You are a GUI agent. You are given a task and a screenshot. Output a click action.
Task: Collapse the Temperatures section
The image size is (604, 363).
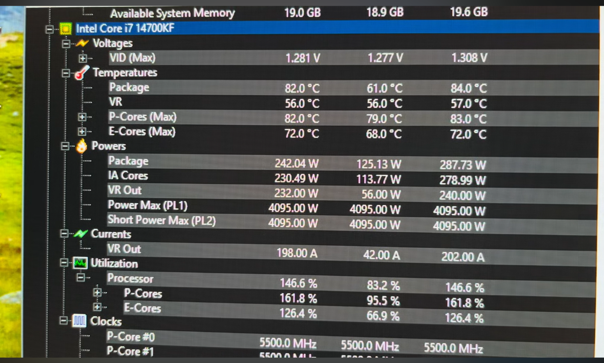[66, 73]
